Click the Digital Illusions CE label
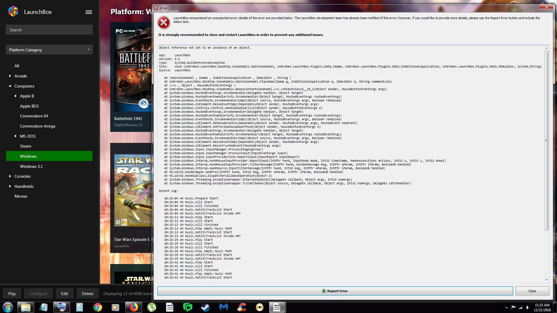The image size is (557, 313). click(x=128, y=125)
